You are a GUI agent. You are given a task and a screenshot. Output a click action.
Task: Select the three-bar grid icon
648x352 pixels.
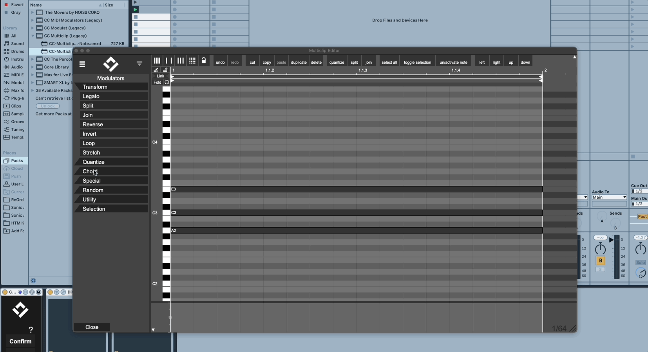(181, 61)
